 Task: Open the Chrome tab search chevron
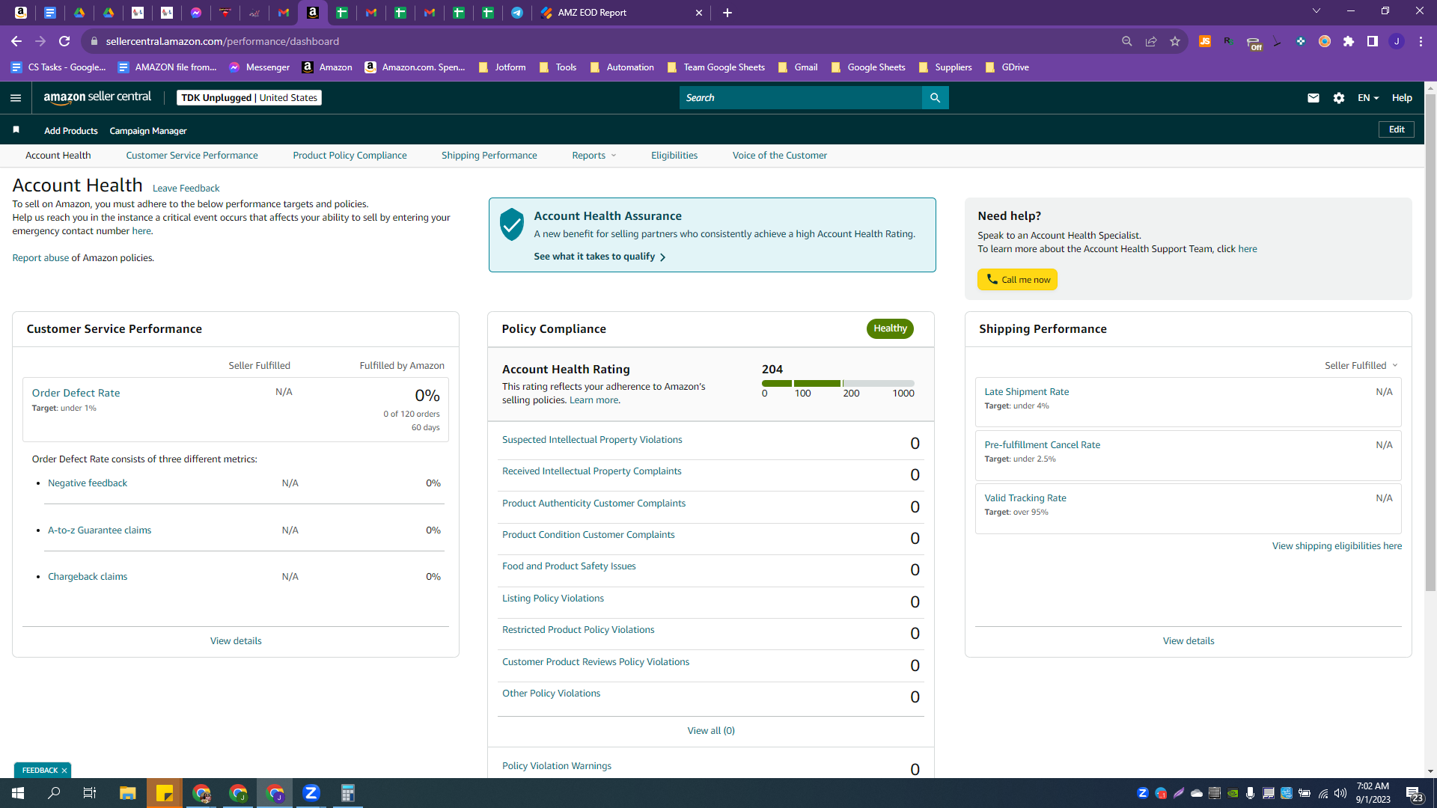click(x=1317, y=11)
